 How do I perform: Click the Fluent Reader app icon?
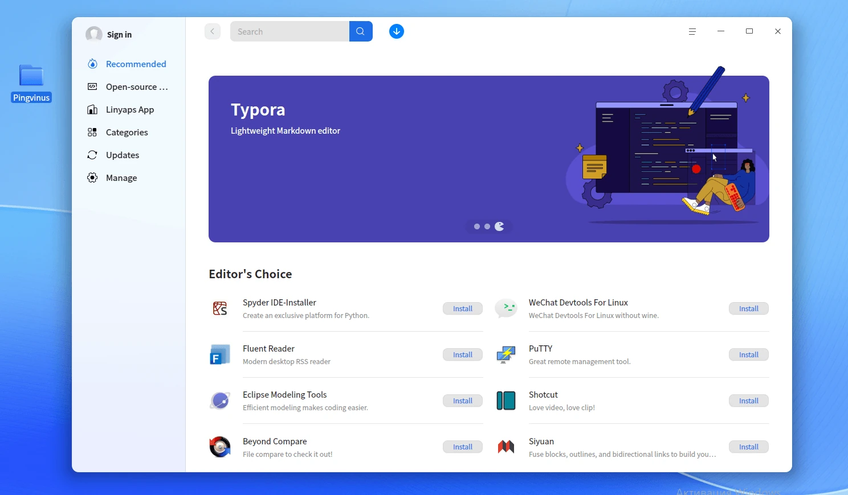220,354
